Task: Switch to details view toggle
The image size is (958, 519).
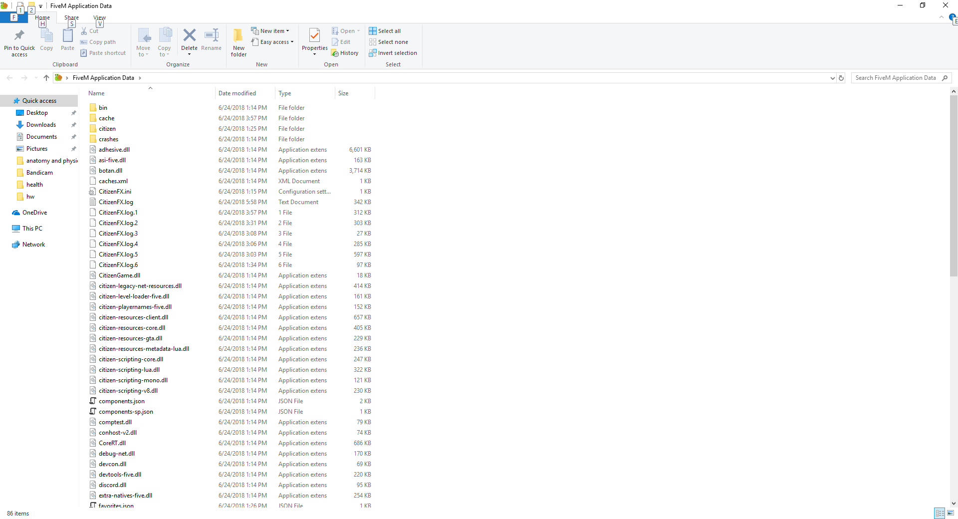Action: click(x=940, y=513)
